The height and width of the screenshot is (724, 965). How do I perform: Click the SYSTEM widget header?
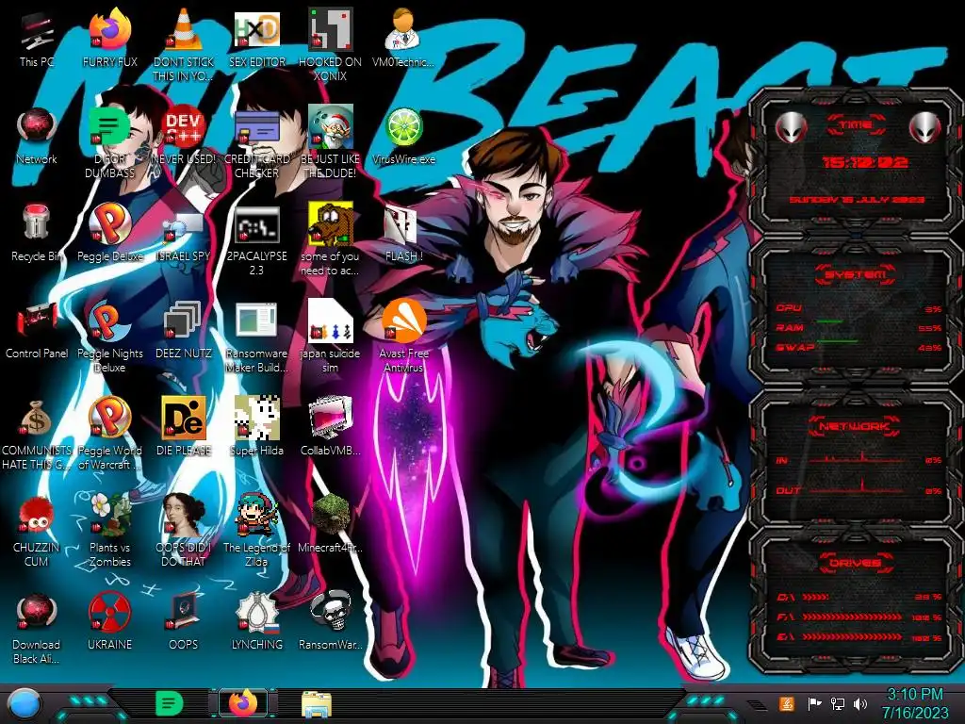click(x=856, y=274)
